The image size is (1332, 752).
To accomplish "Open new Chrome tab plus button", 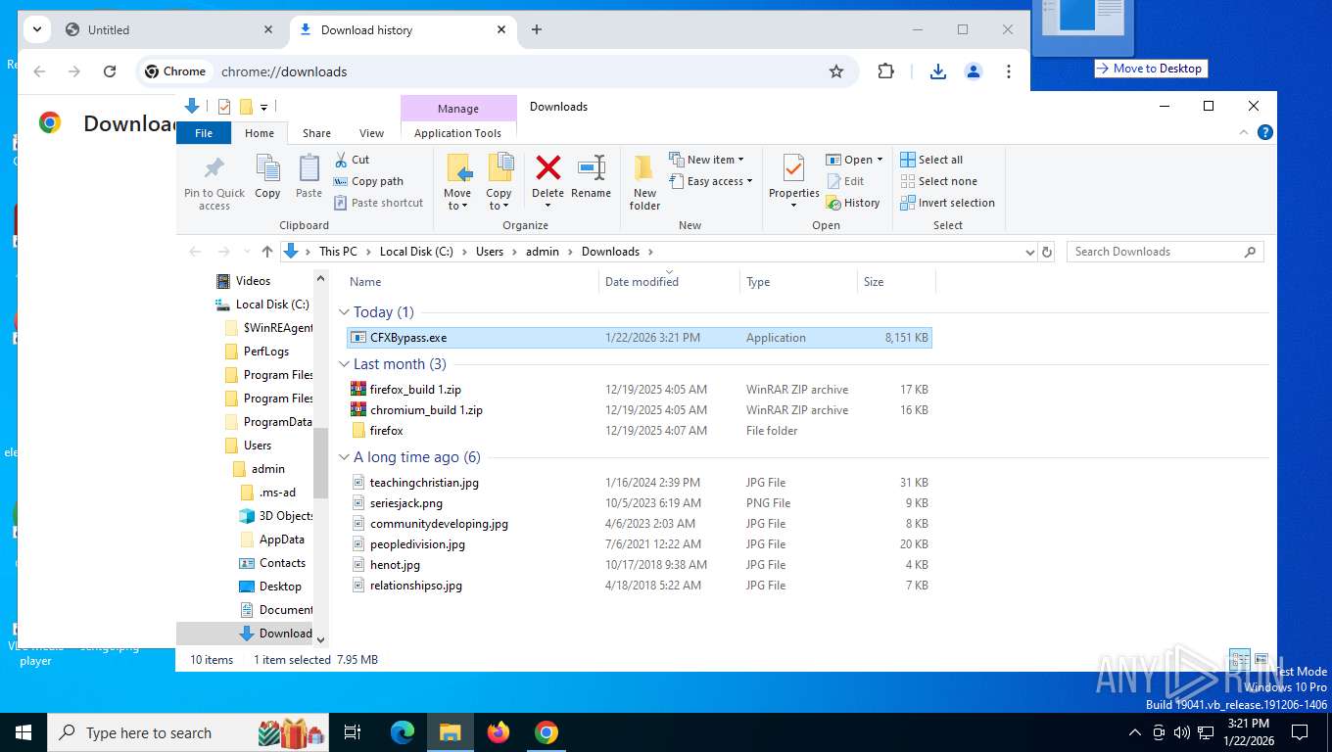I will click(537, 29).
